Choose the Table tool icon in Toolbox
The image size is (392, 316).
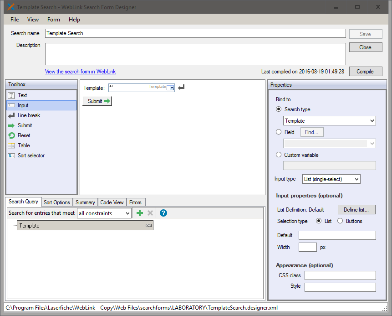(x=11, y=145)
